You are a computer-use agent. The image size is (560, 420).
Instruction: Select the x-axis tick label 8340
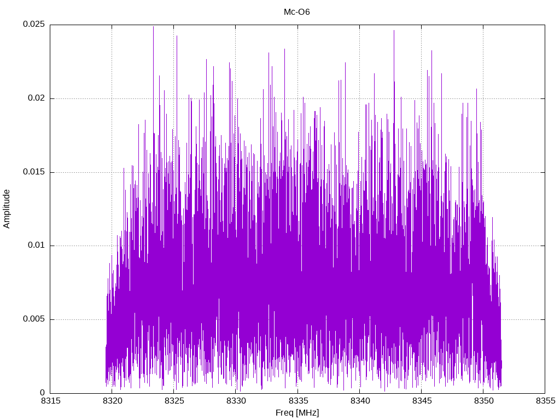pyautogui.click(x=360, y=401)
